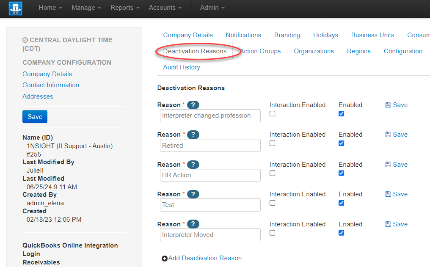The width and height of the screenshot is (430, 267).
Task: Save the "Retired" deactivation reason
Action: (396, 134)
